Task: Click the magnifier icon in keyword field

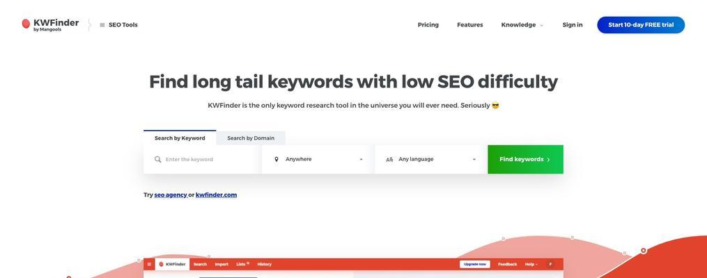Action: click(158, 159)
